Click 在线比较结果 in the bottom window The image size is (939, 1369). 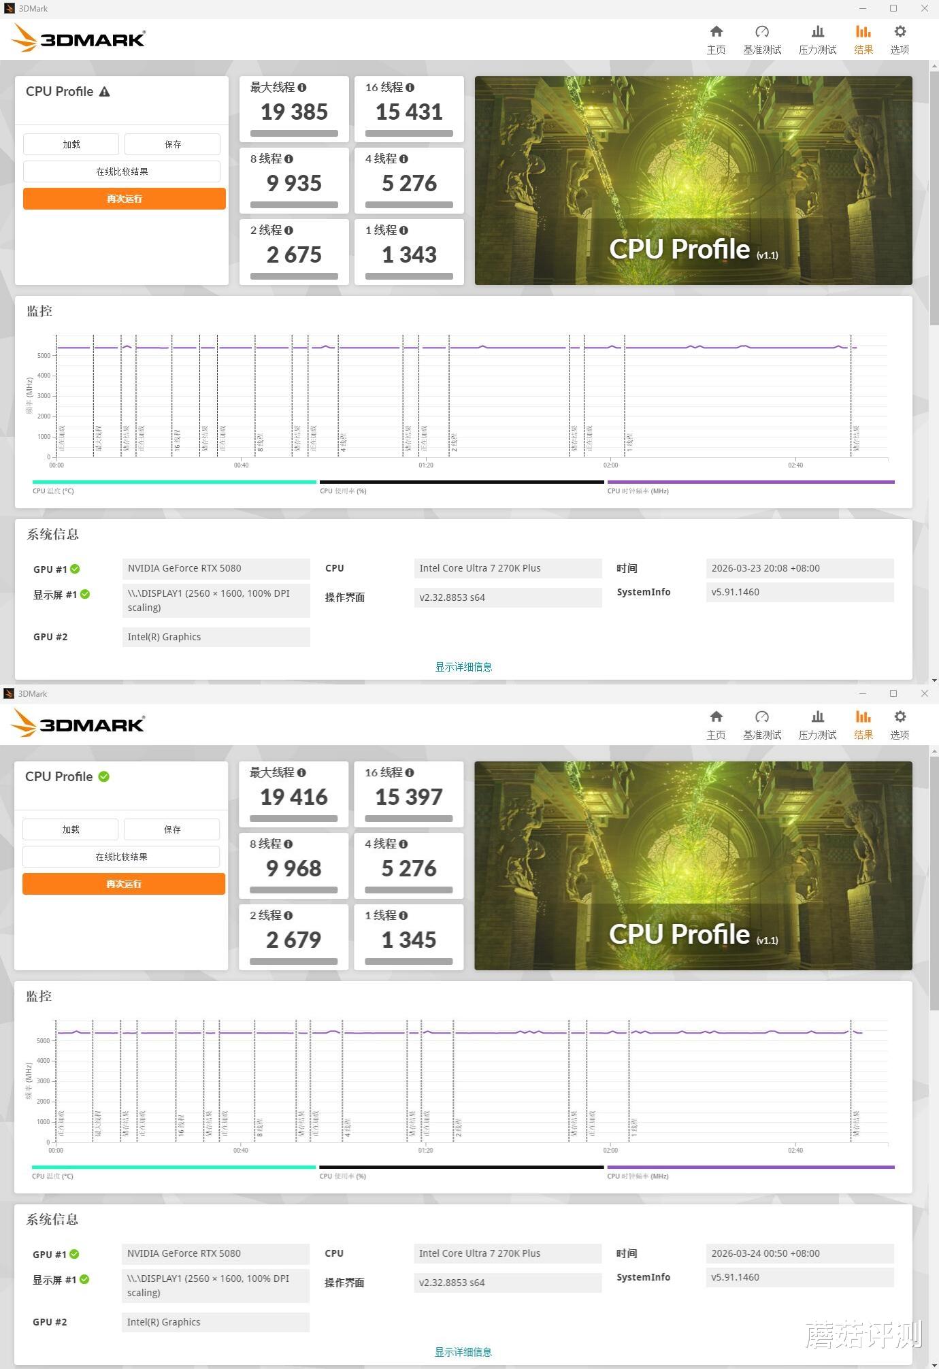(x=121, y=857)
